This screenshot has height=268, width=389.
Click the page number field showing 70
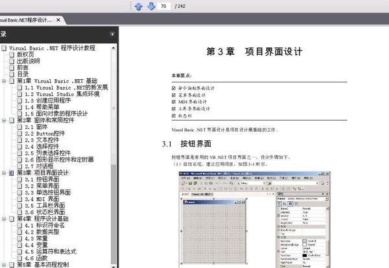(164, 6)
